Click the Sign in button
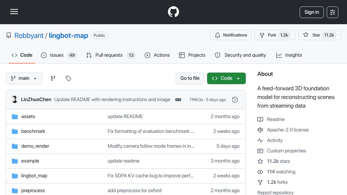Image resolution: width=347 pixels, height=195 pixels. pyautogui.click(x=312, y=12)
